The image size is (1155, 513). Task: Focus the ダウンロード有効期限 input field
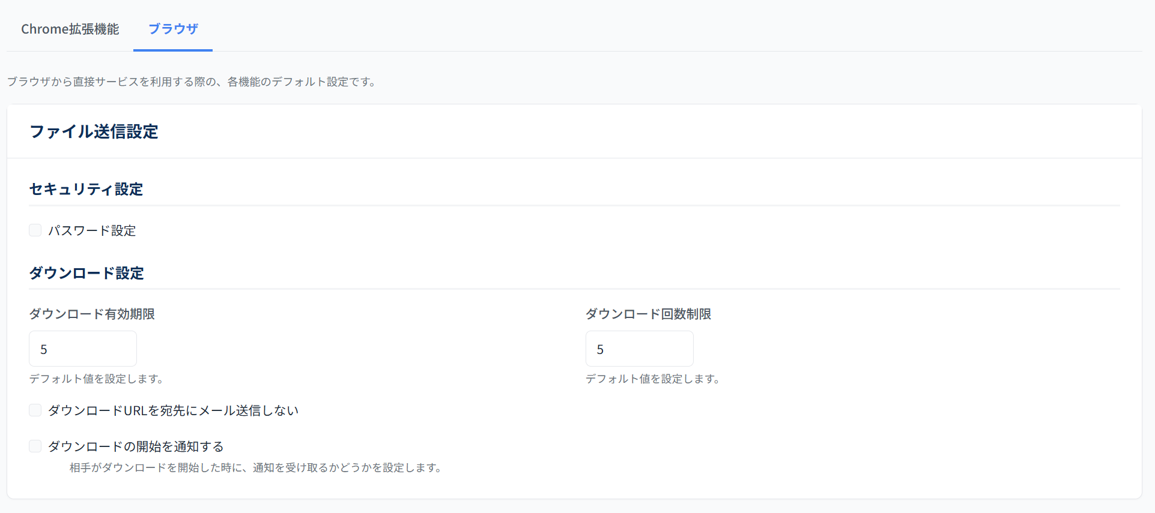[x=83, y=349]
